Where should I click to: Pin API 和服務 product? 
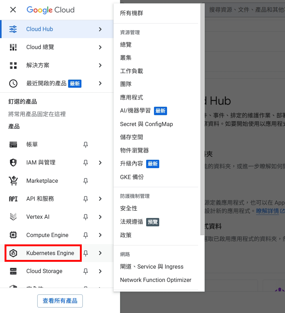pos(86,199)
